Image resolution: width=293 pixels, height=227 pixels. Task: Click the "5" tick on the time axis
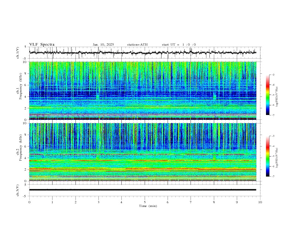click(145, 202)
